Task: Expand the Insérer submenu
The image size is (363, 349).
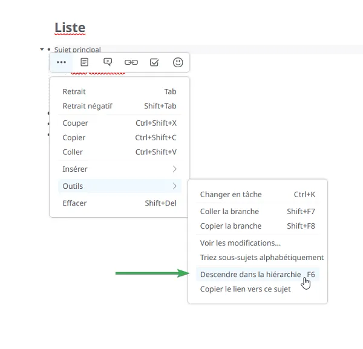Action: pos(119,169)
